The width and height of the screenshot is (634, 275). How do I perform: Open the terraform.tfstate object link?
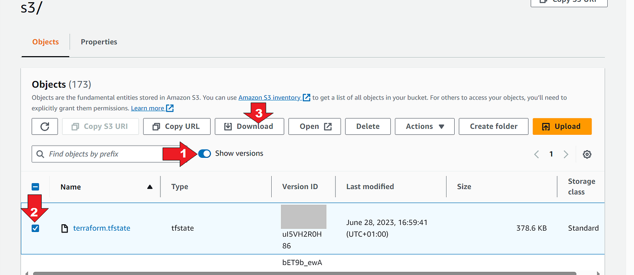click(x=101, y=228)
